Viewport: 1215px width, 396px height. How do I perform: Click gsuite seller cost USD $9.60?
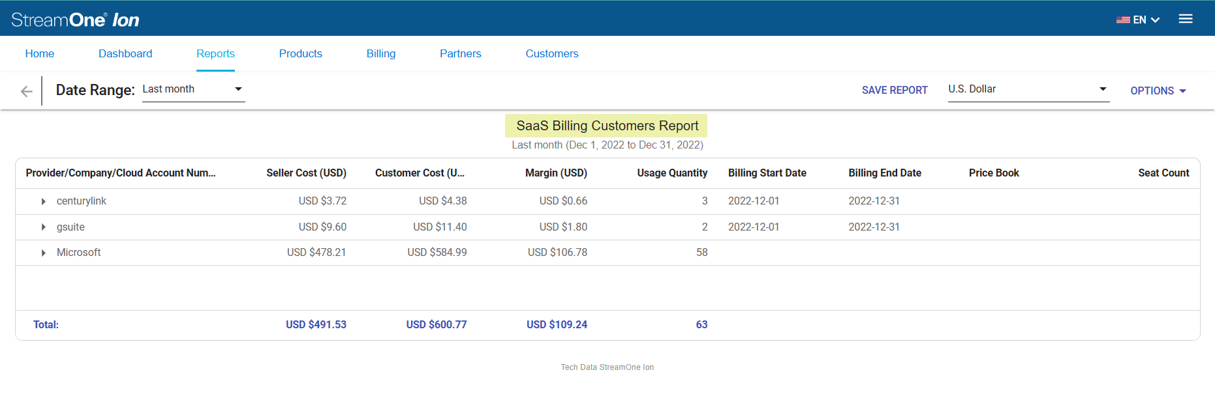point(322,227)
